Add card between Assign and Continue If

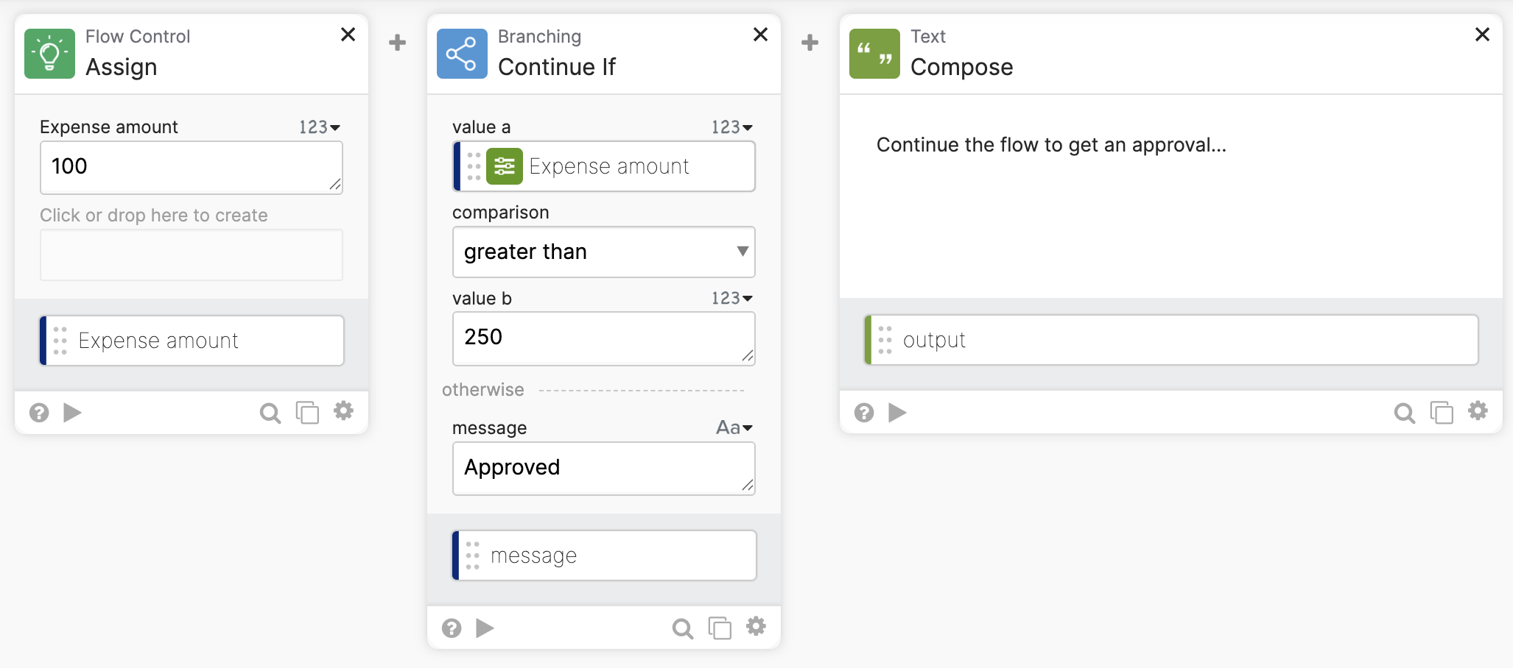click(x=398, y=43)
